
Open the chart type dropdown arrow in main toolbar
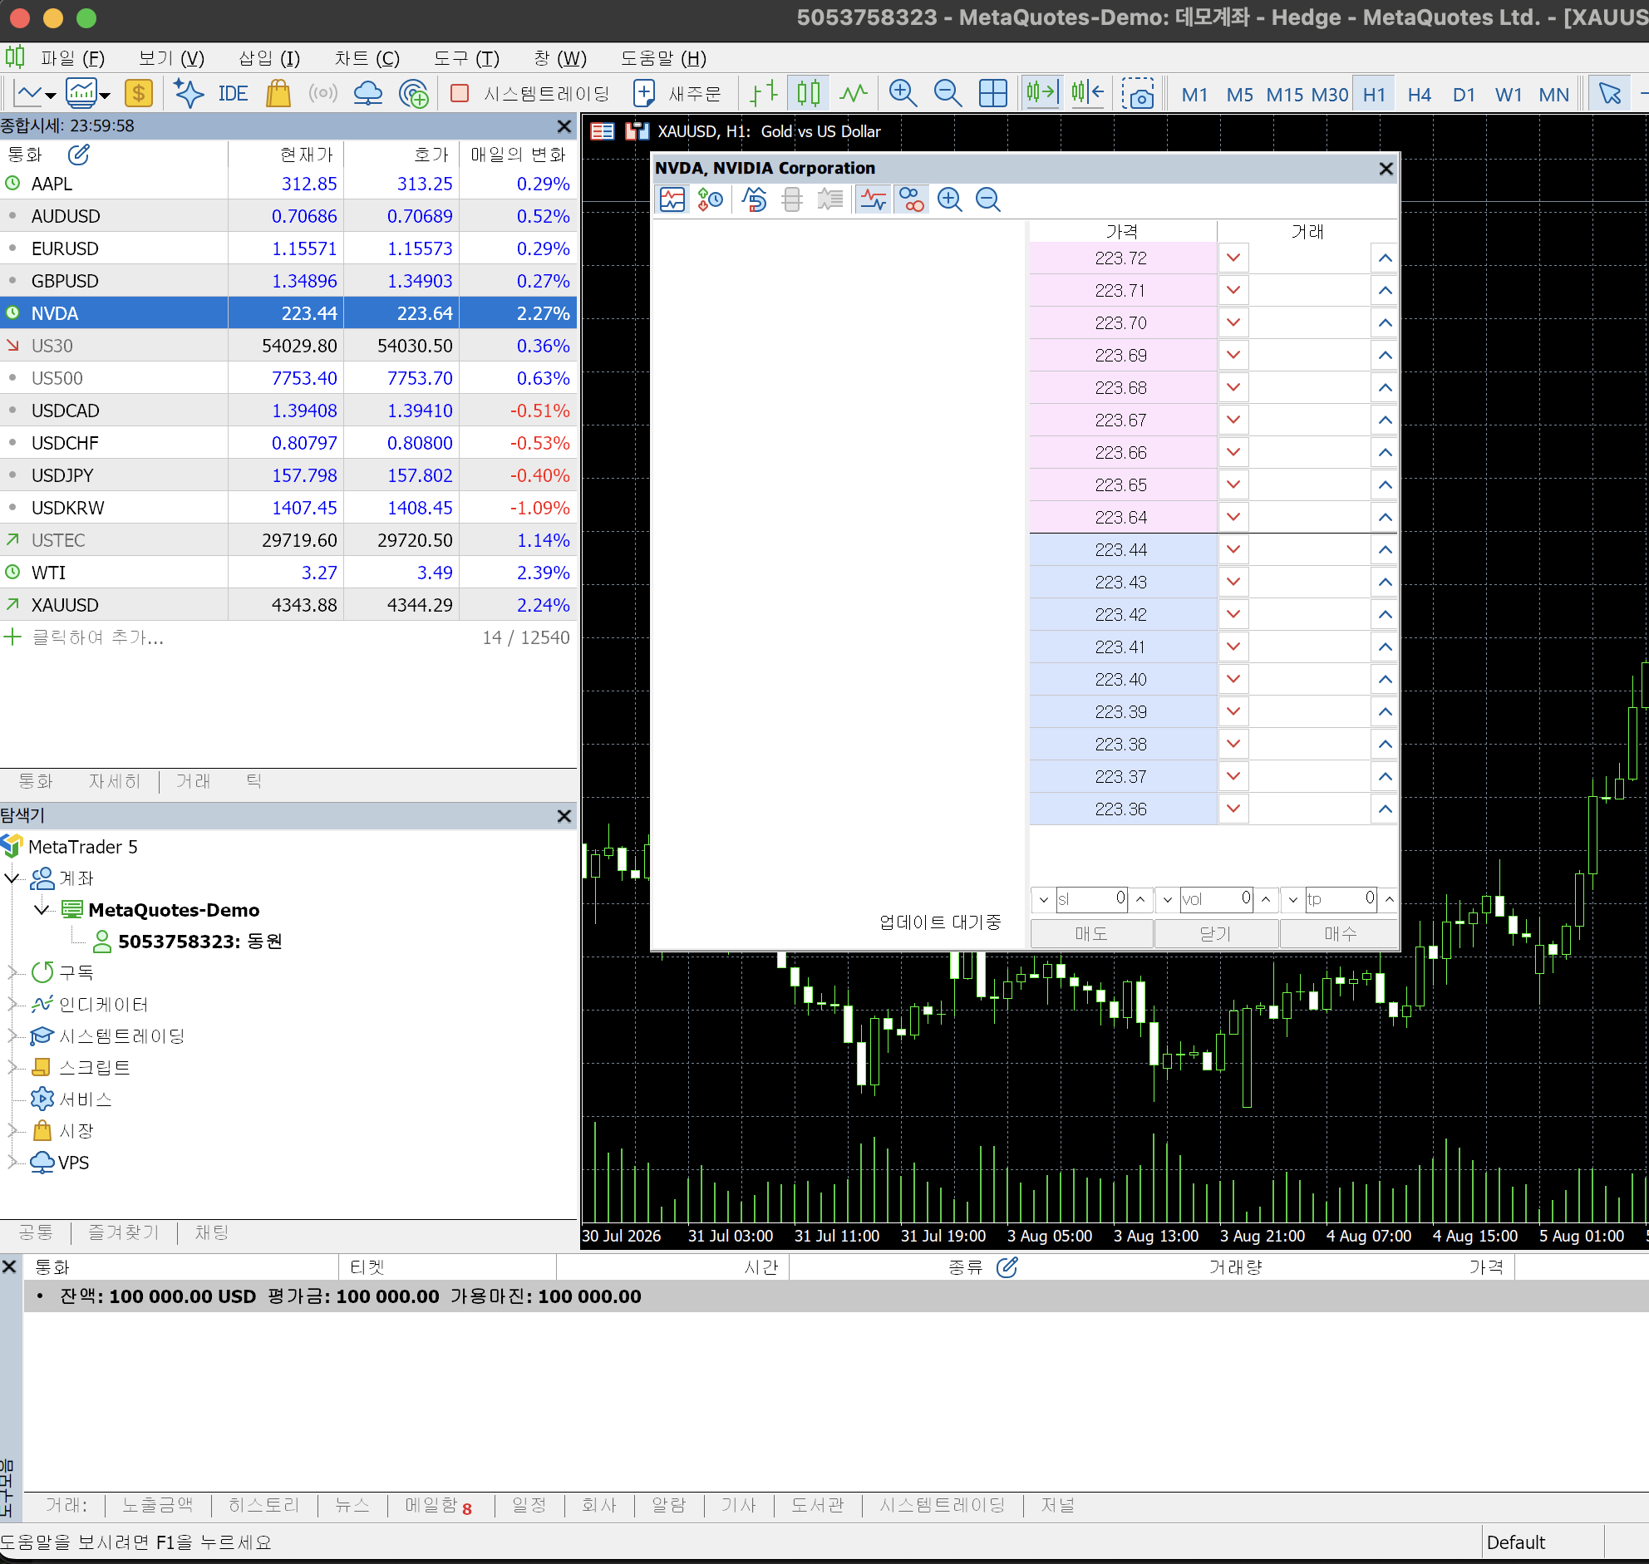tap(51, 95)
